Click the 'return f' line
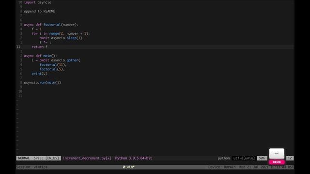The height and width of the screenshot is (174, 310). (40, 47)
